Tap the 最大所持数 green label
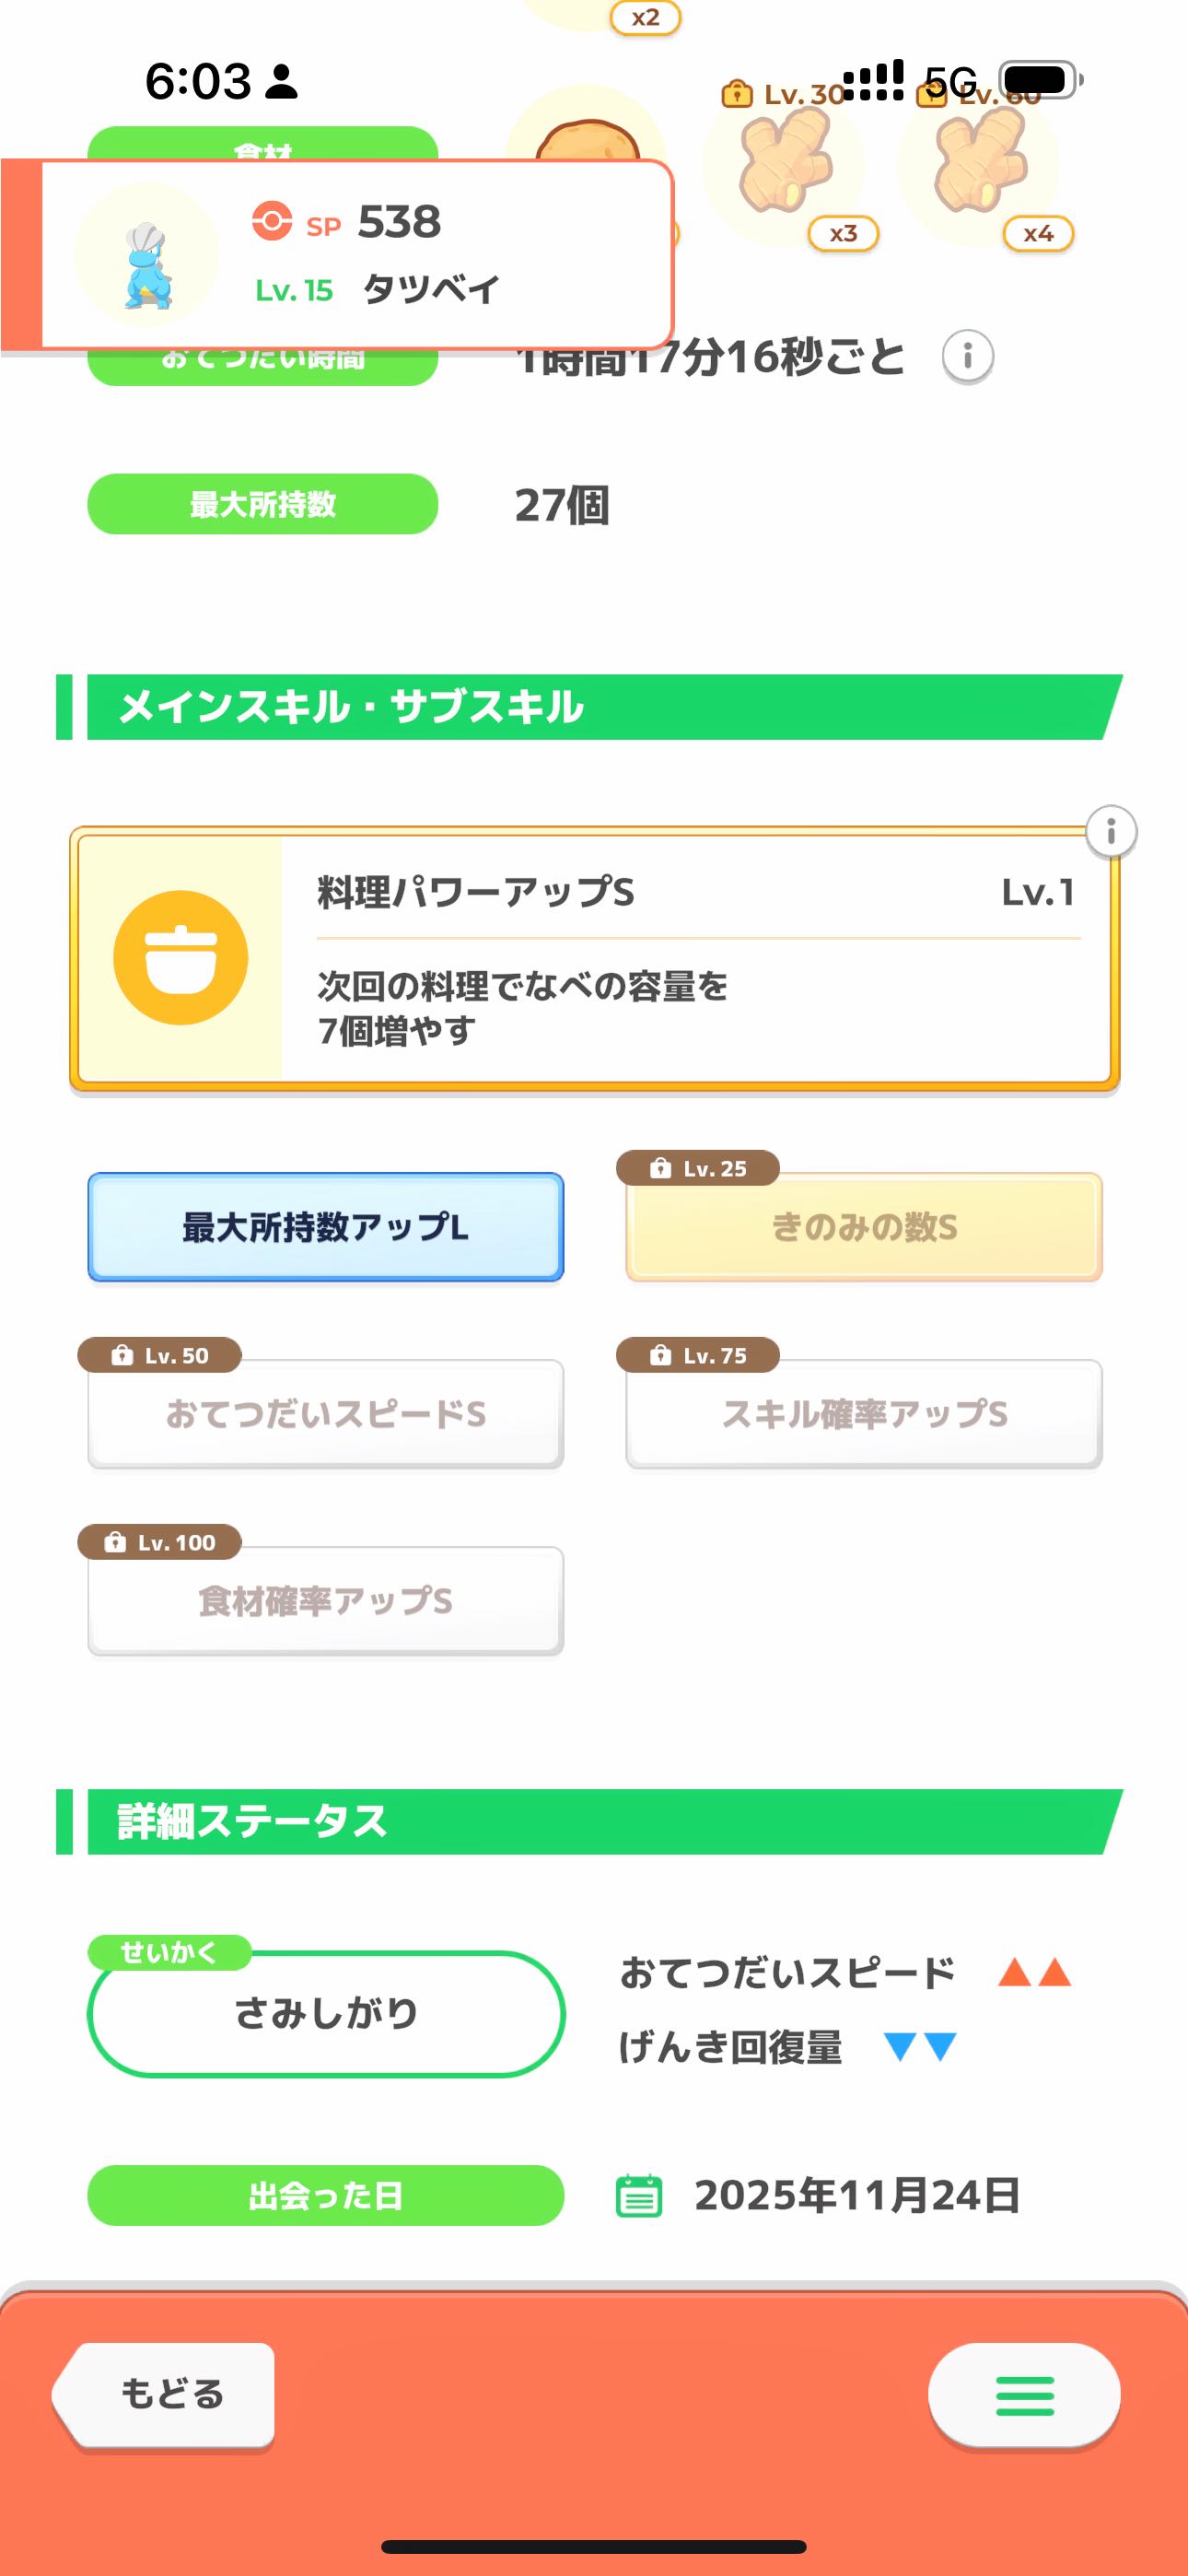The width and height of the screenshot is (1188, 2576). [x=263, y=504]
